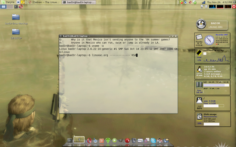
Task: Click the root partition free space bar
Action: pos(214,106)
